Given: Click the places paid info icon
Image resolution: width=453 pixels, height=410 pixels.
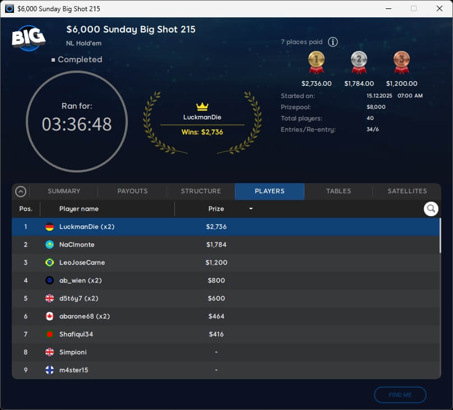Looking at the screenshot, I should [x=333, y=42].
